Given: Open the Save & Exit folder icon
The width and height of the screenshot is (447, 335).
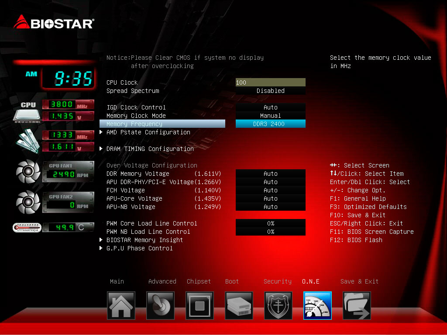Looking at the screenshot, I should pyautogui.click(x=357, y=305).
